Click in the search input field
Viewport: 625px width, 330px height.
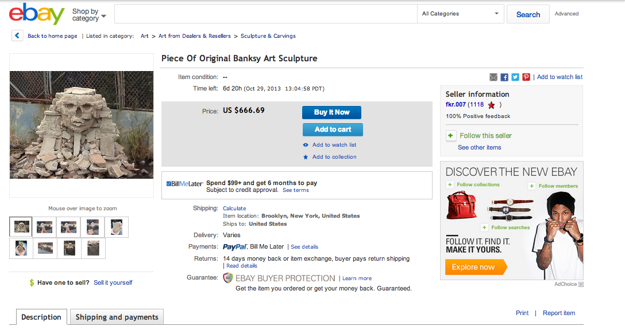(265, 14)
